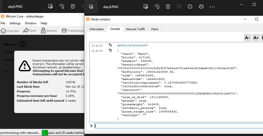Decrease console font size with A- button

click(247, 38)
